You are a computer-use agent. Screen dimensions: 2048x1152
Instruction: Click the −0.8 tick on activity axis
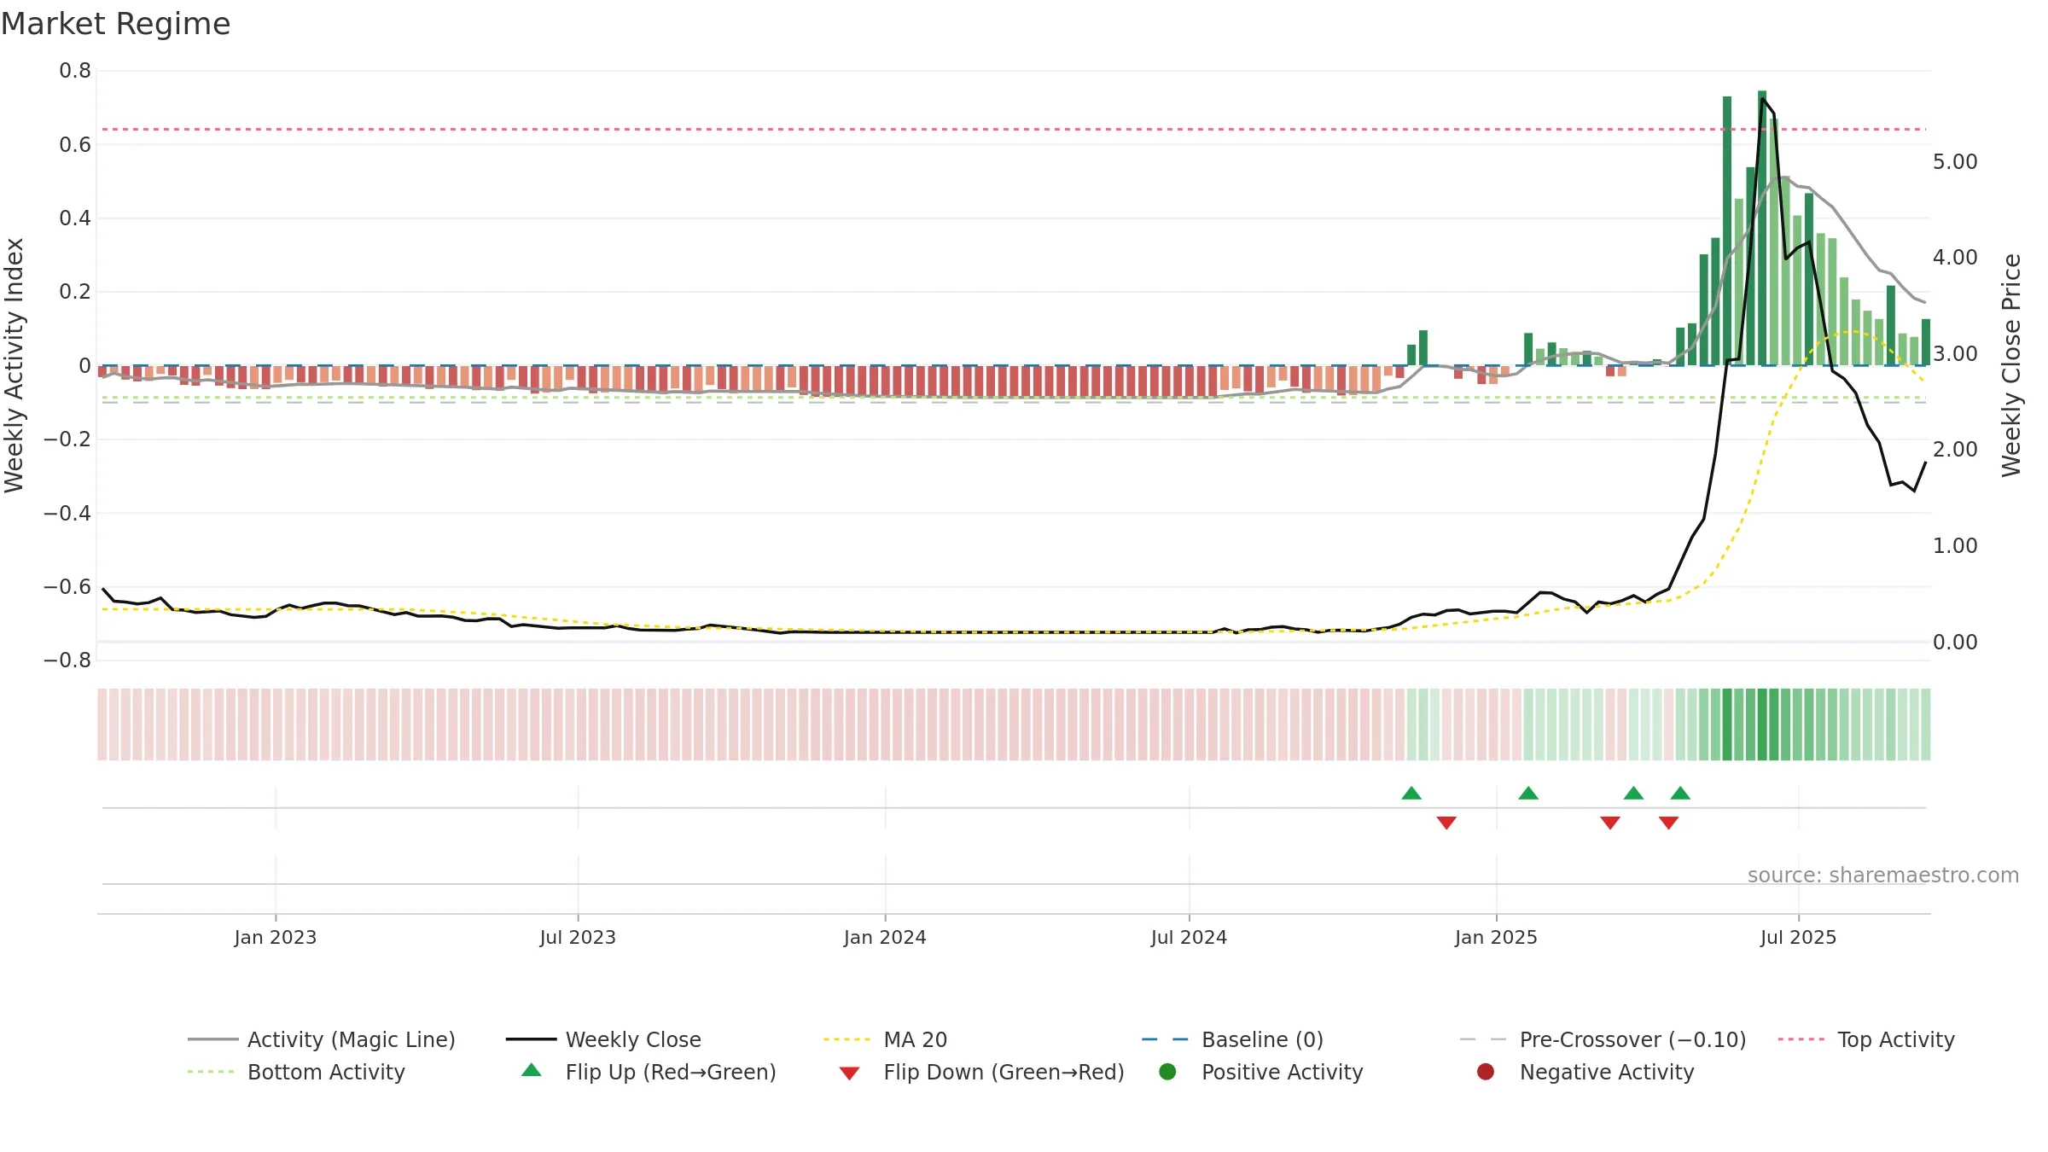click(67, 660)
